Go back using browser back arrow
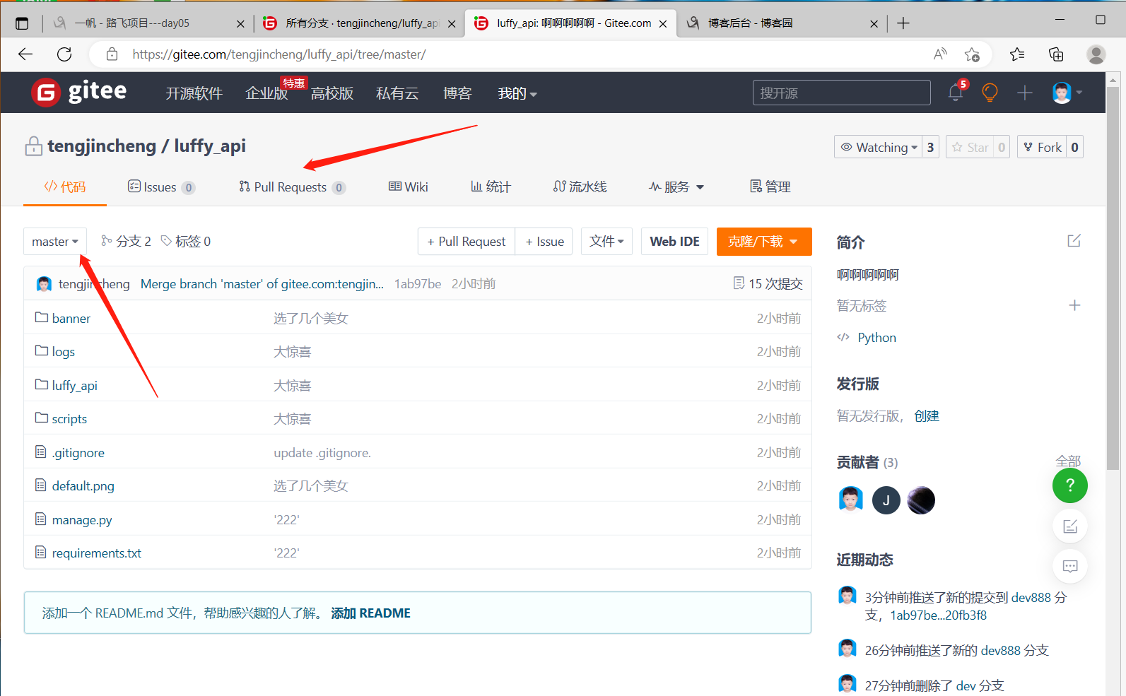This screenshot has height=696, width=1126. (x=25, y=54)
